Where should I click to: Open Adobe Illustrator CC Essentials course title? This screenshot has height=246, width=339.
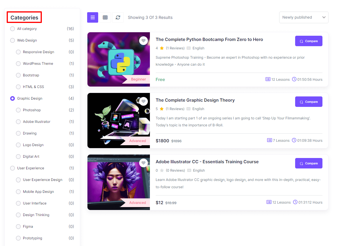click(207, 162)
